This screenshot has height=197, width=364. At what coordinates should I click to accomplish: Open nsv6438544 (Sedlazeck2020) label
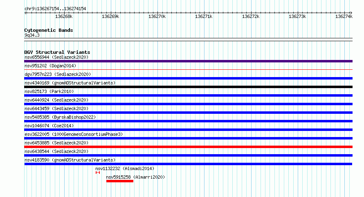pyautogui.click(x=56, y=151)
